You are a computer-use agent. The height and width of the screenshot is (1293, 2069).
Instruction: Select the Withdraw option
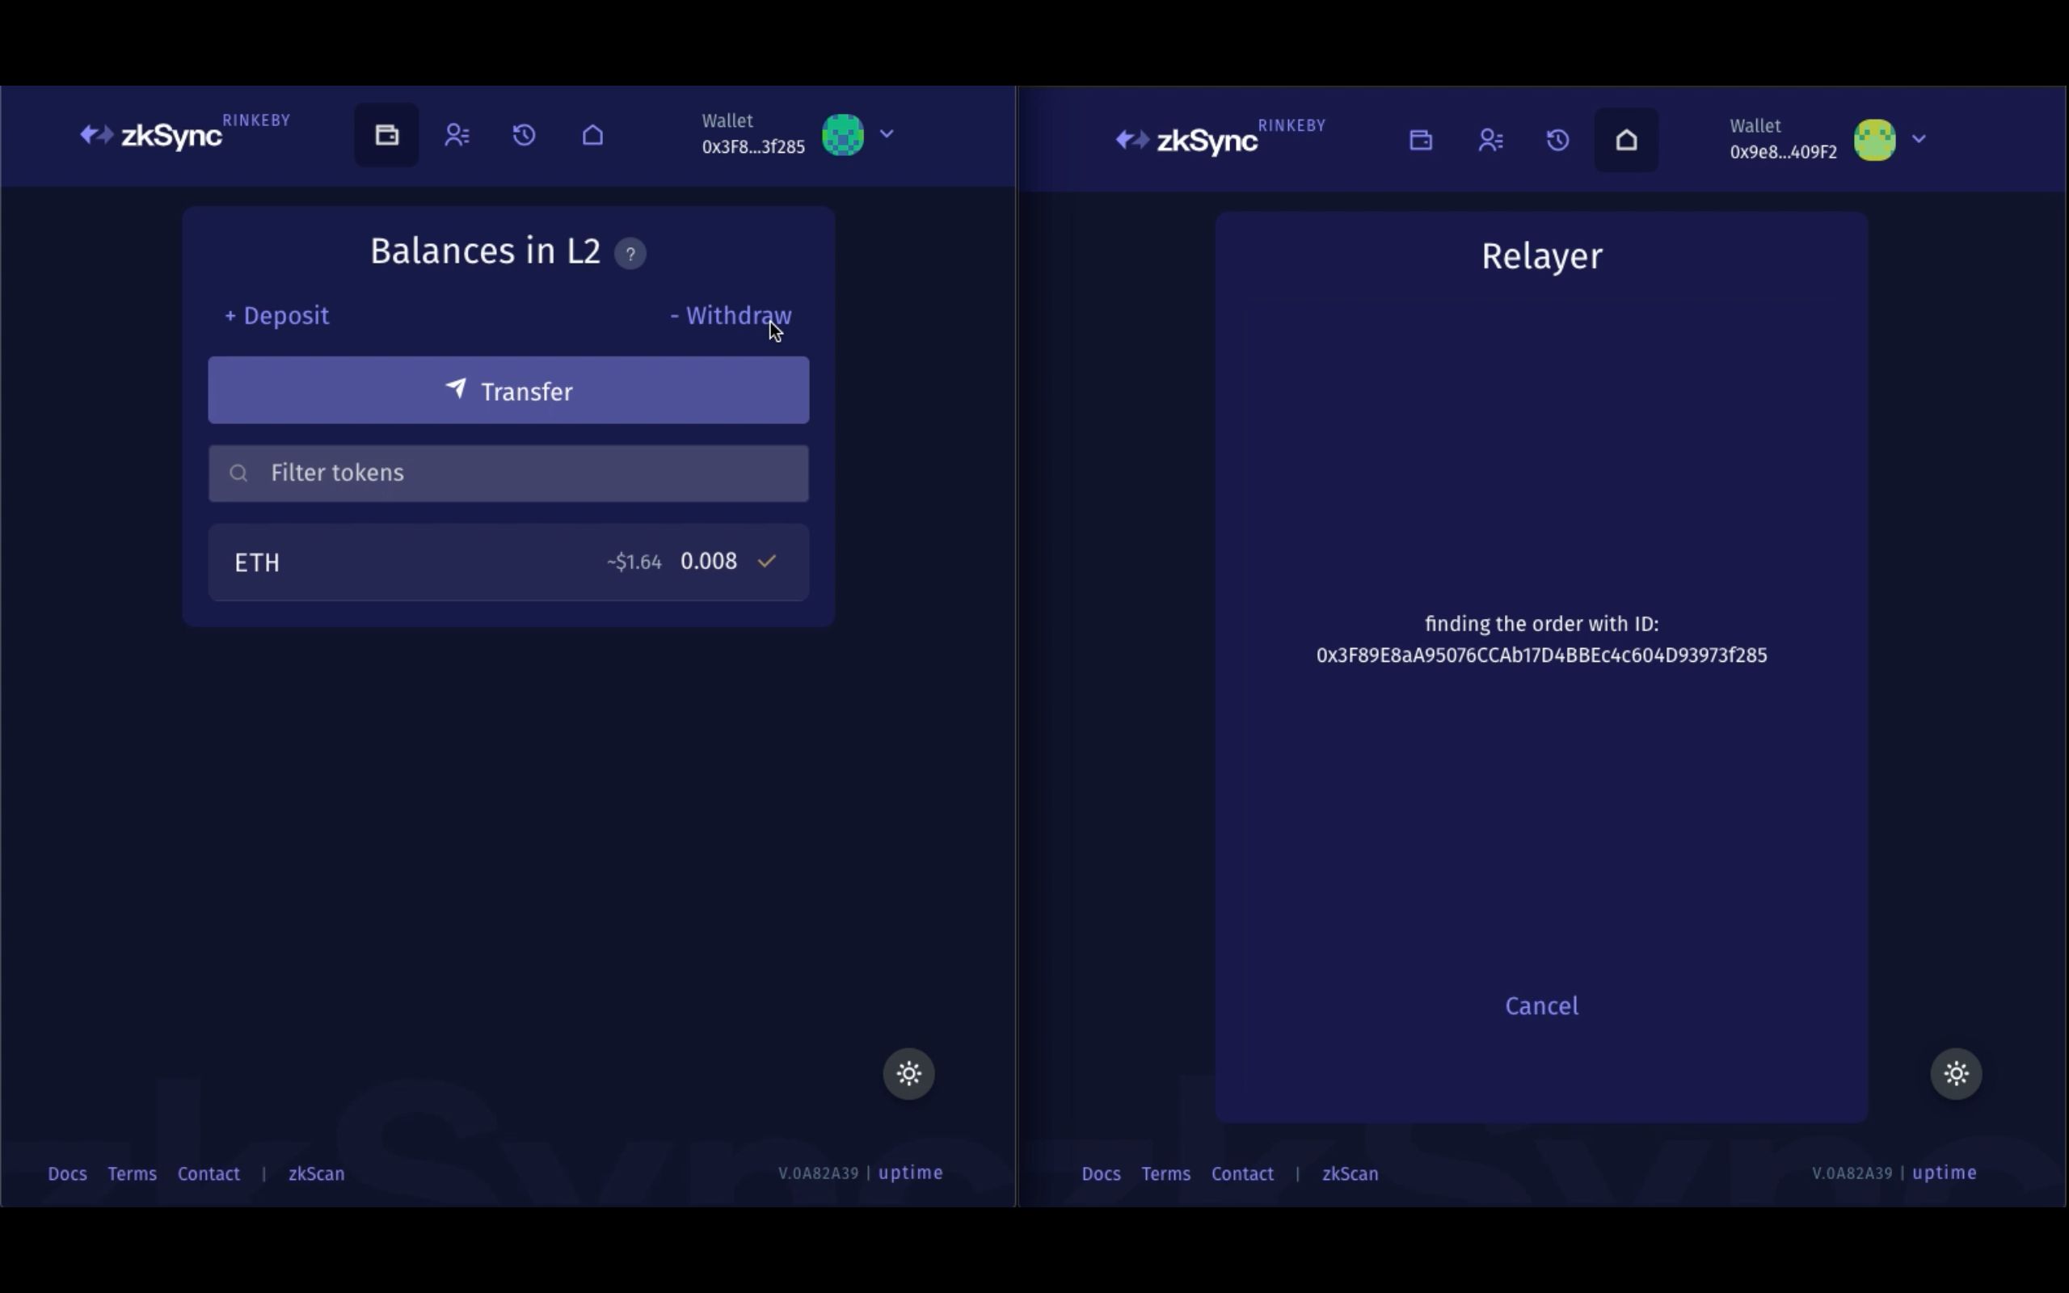tap(730, 314)
